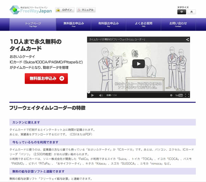The image size is (206, 182).
Task: Set text size to 中
Action: pyautogui.click(x=182, y=12)
